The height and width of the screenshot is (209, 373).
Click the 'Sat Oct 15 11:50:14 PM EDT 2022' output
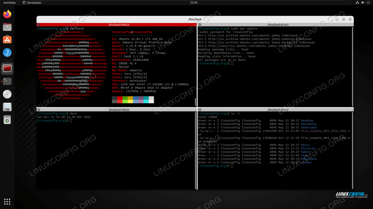click(x=64, y=117)
